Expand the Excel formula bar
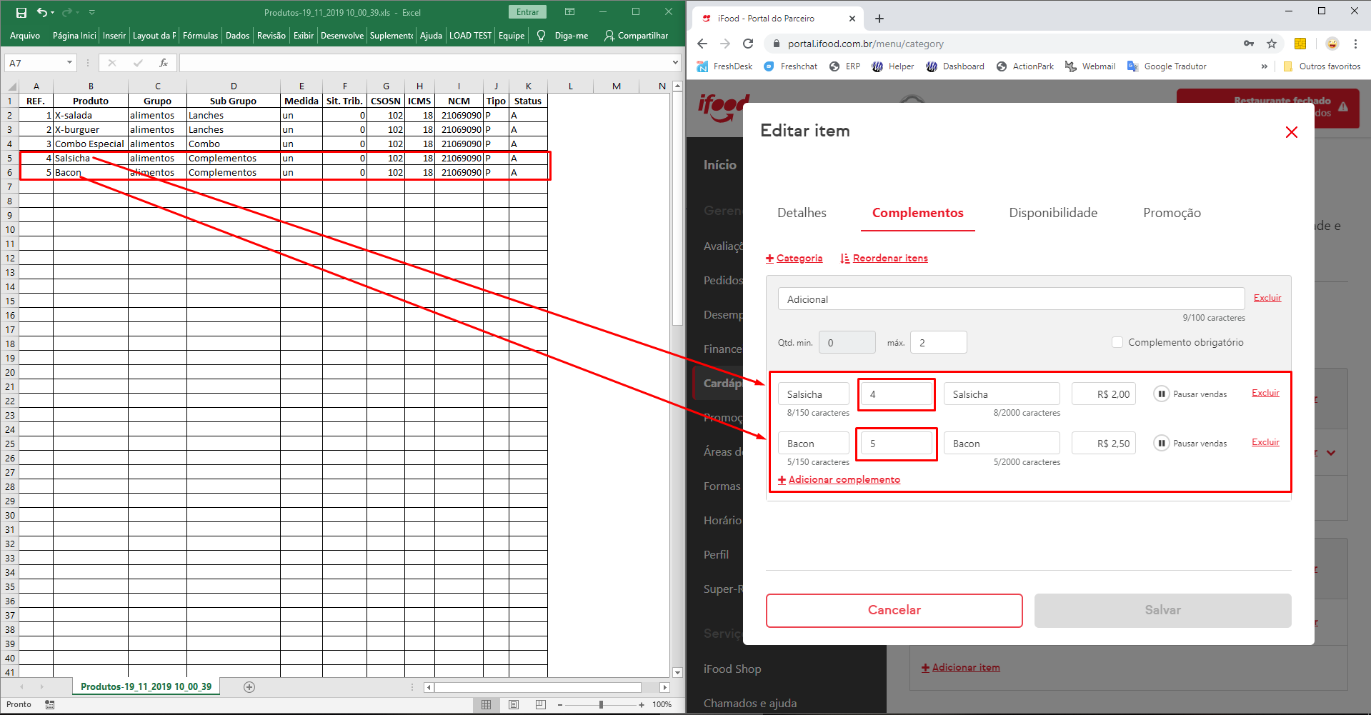This screenshot has width=1371, height=715. [x=675, y=63]
